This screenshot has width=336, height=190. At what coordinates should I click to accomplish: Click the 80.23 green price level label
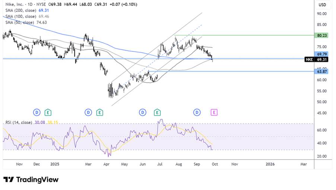tap(321, 35)
